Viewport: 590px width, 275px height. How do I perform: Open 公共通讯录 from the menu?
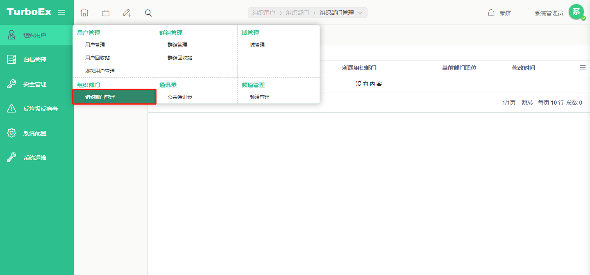tap(180, 97)
